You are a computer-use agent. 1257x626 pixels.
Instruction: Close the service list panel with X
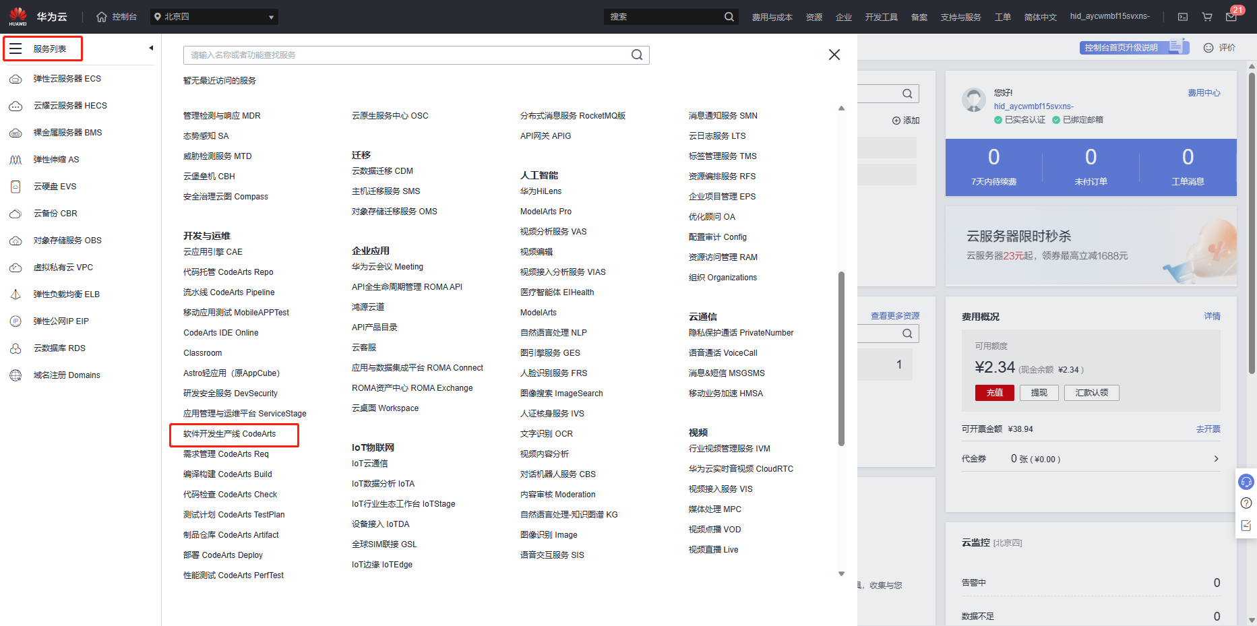point(834,55)
